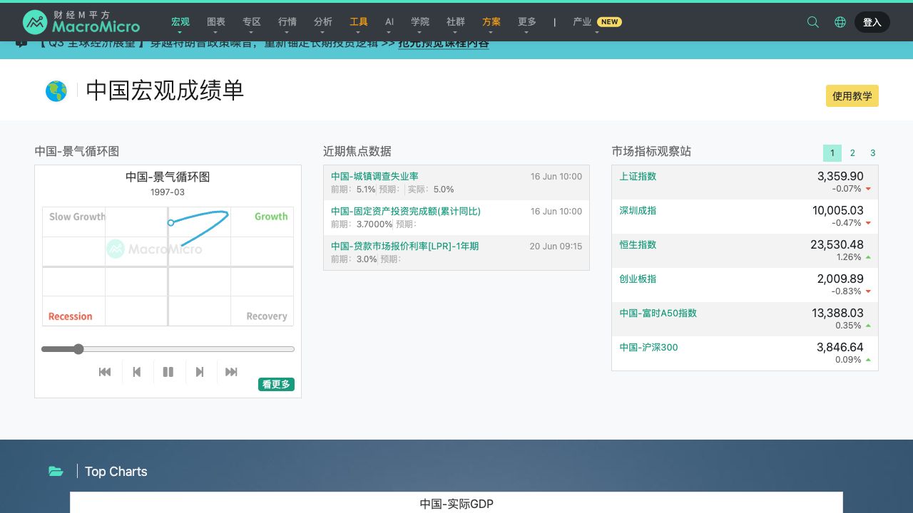Step forward one frame in cycle chart
Screen dimensions: 913x513
pos(200,372)
